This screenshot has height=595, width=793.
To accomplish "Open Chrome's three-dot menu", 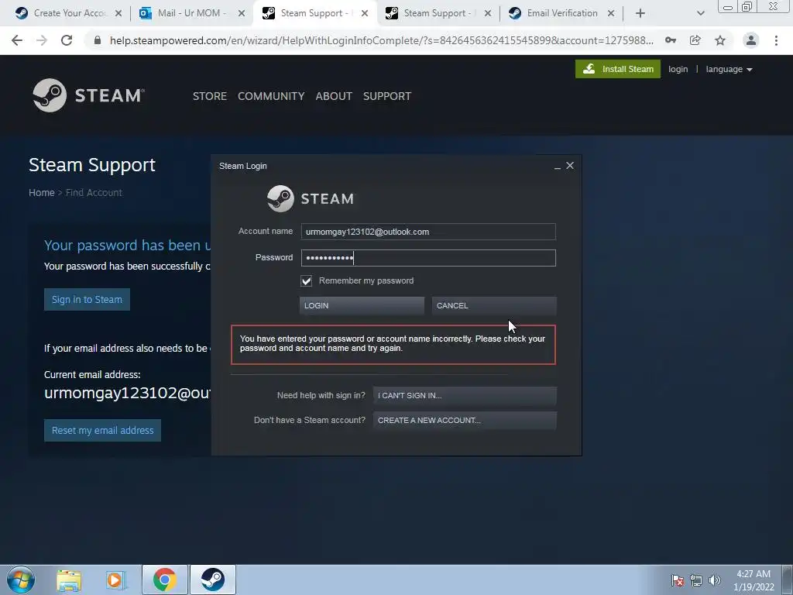I will [776, 40].
